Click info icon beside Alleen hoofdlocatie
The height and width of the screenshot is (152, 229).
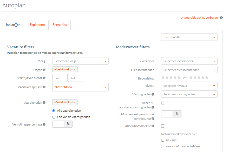[153, 126]
